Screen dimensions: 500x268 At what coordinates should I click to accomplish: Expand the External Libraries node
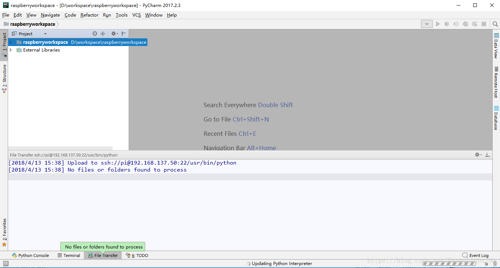pyautogui.click(x=11, y=50)
